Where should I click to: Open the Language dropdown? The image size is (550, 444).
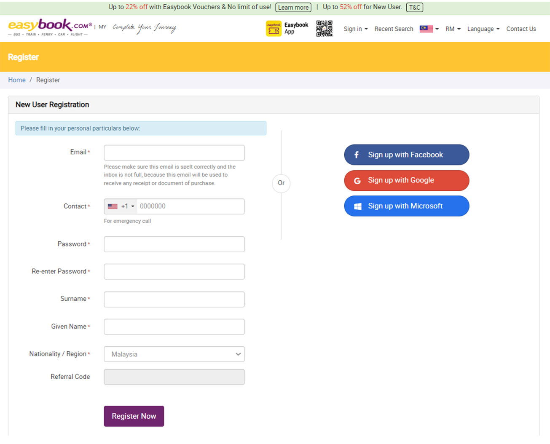point(483,29)
